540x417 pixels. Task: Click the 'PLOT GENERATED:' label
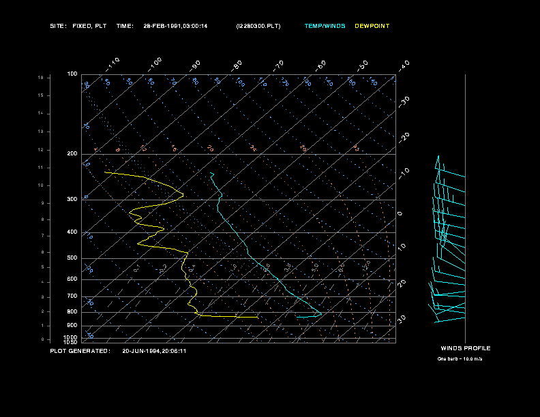[80, 351]
